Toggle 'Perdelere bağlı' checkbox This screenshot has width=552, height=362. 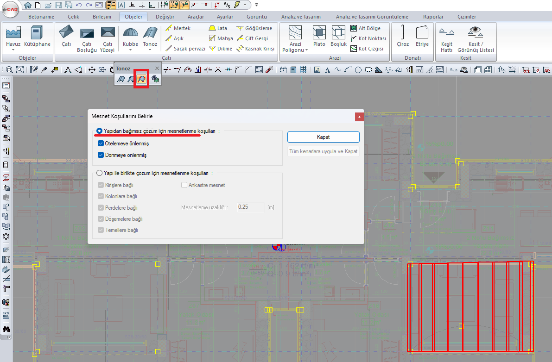101,208
